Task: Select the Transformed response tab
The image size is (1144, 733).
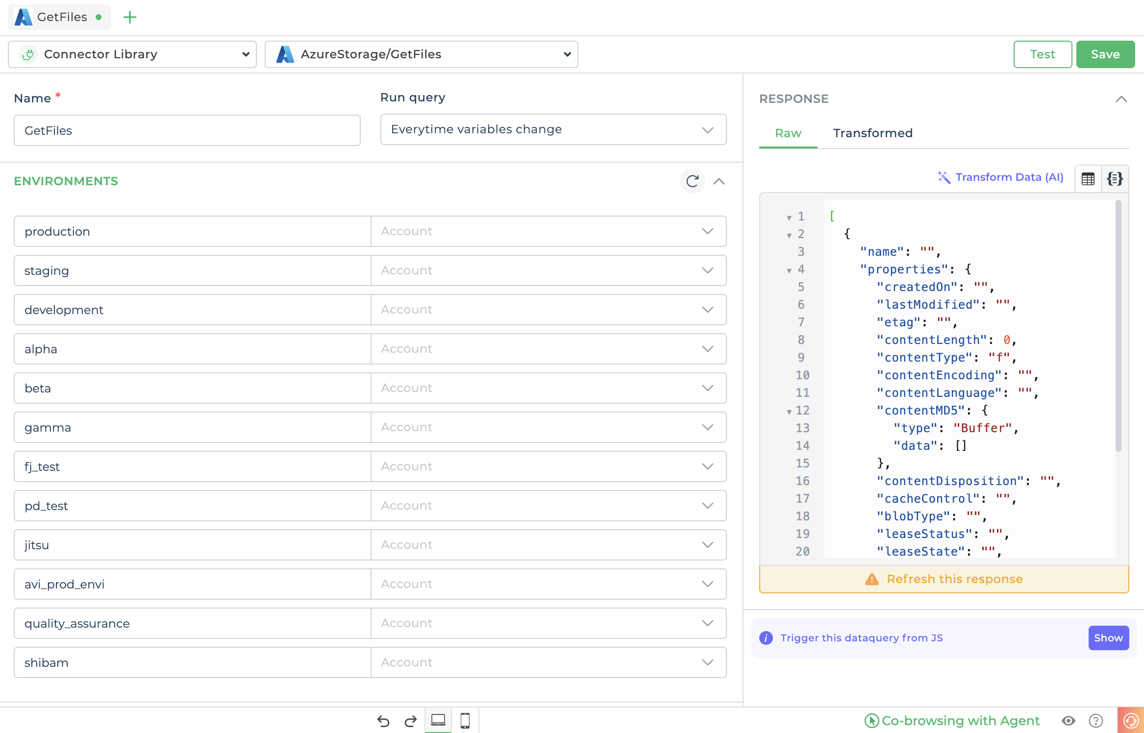Action: tap(872, 133)
